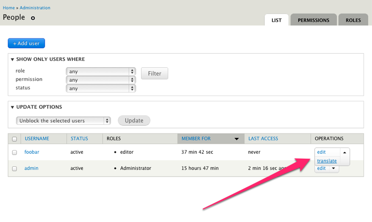Collapse foobar operations dropdown arrow
The height and width of the screenshot is (222, 372).
[x=345, y=152]
